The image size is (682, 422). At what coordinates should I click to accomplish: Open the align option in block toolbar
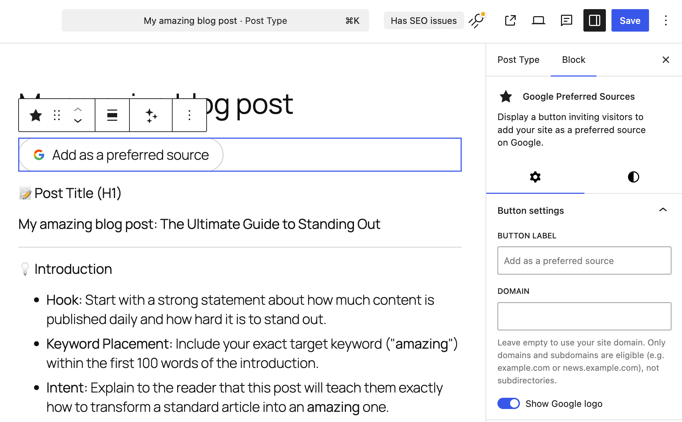point(112,115)
